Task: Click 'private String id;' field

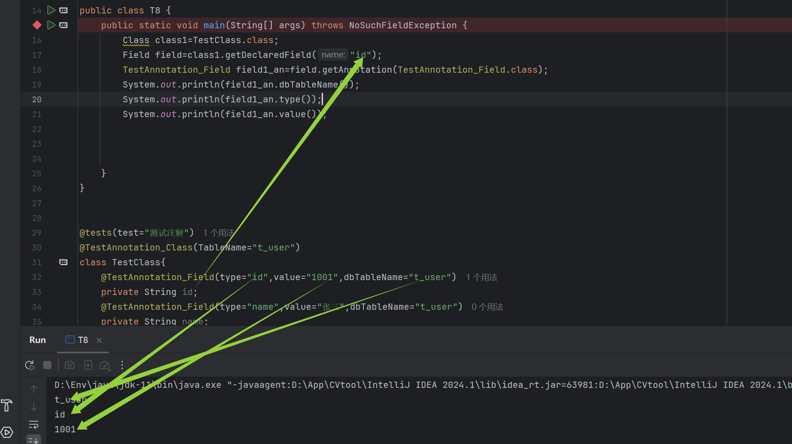Action: pos(149,292)
